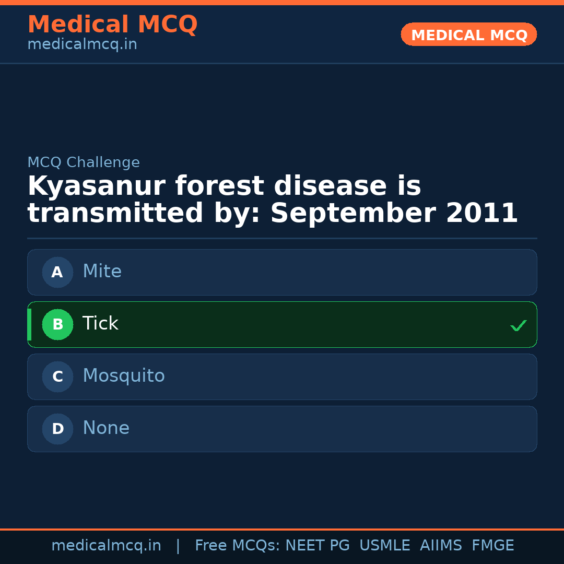
Task: Click the Medical MCQ header logo
Action: (112, 25)
